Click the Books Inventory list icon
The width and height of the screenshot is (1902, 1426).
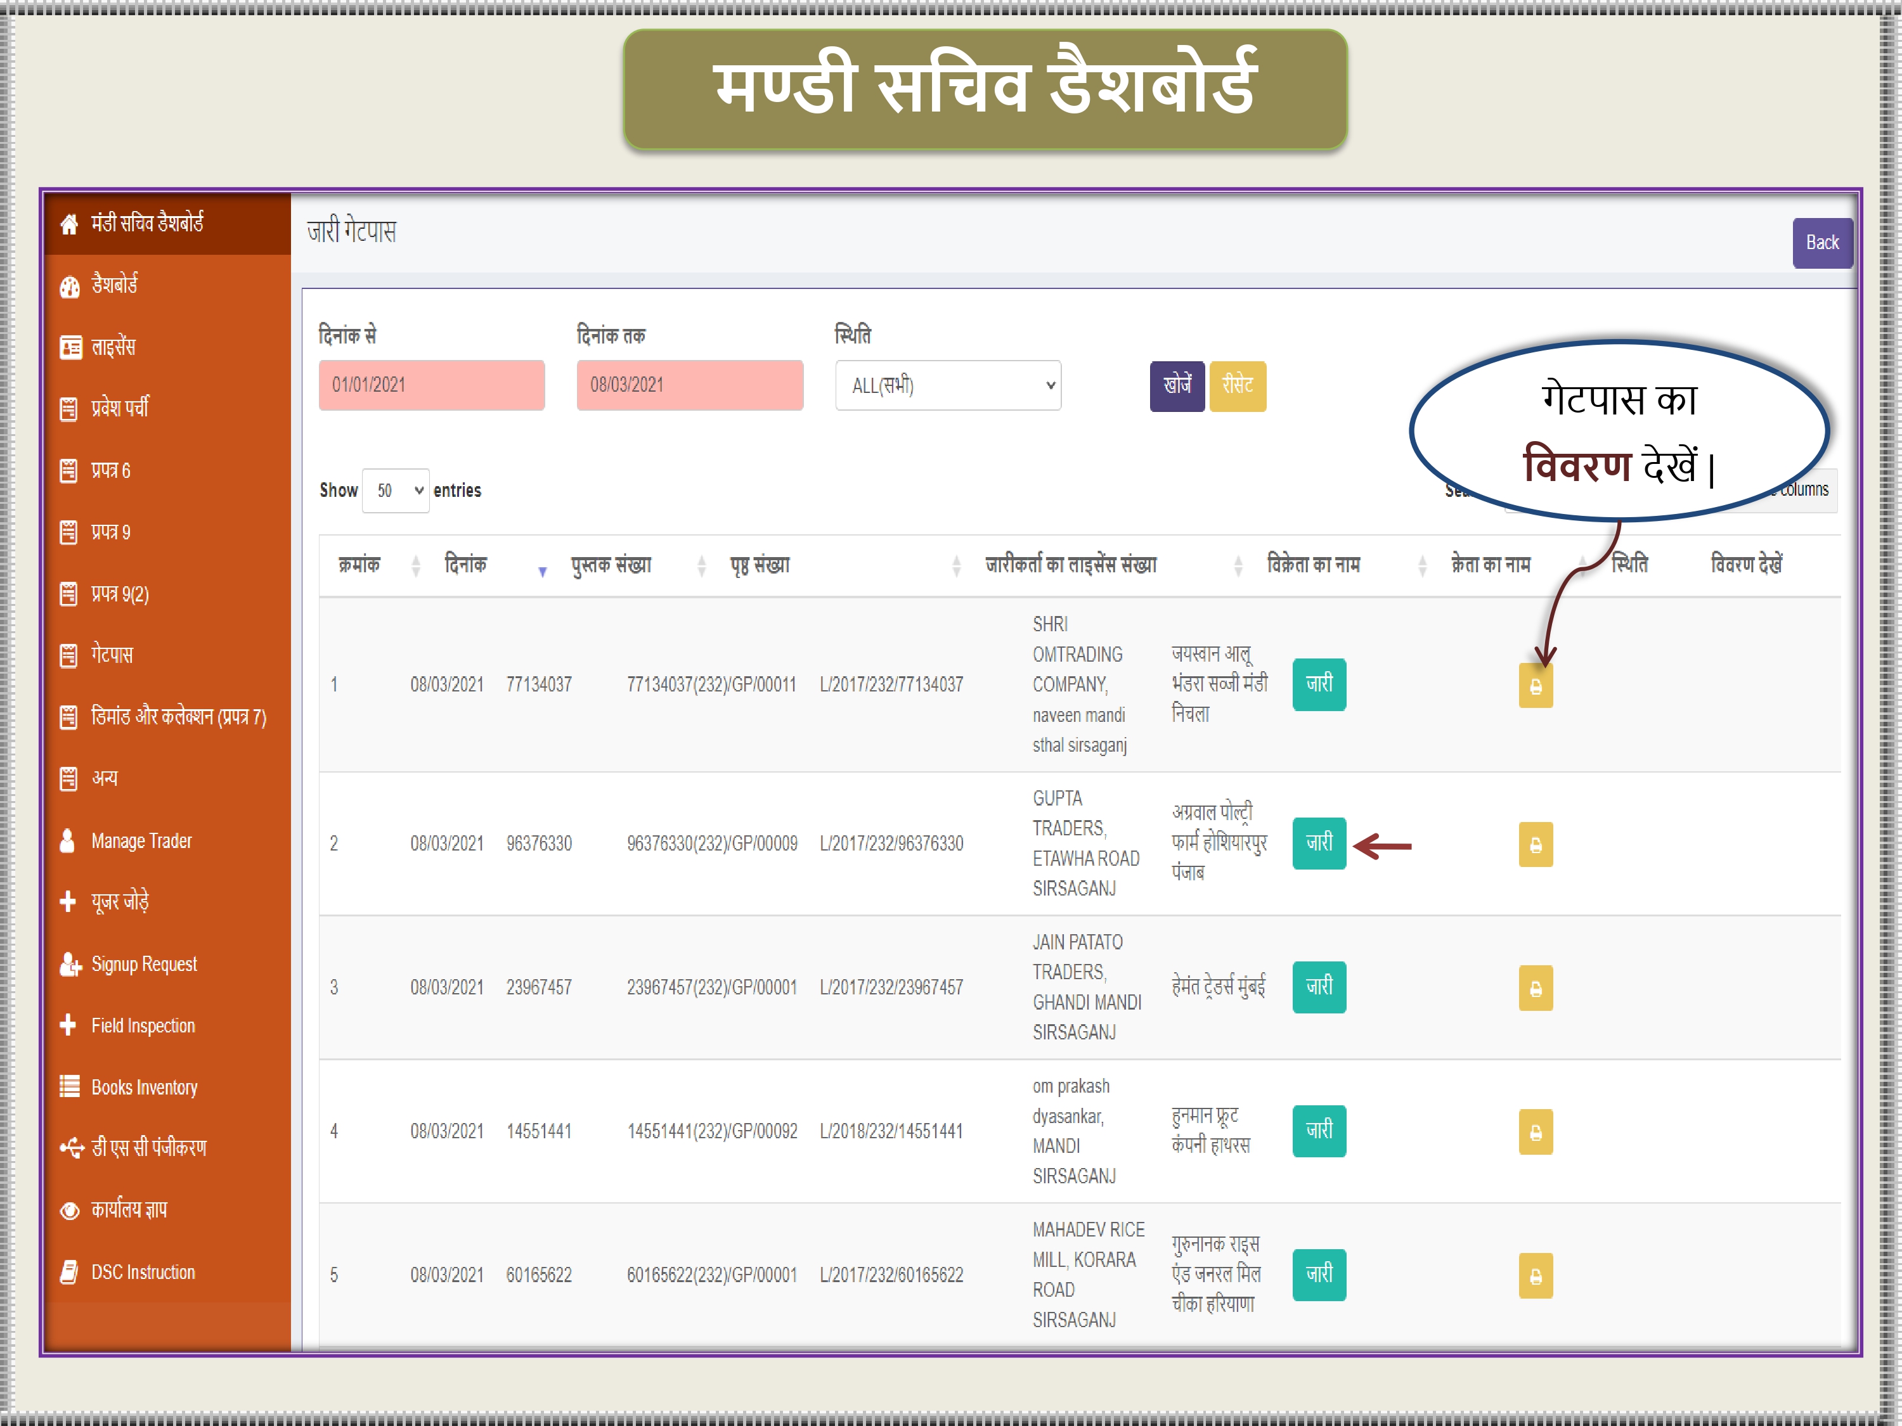pos(68,1088)
